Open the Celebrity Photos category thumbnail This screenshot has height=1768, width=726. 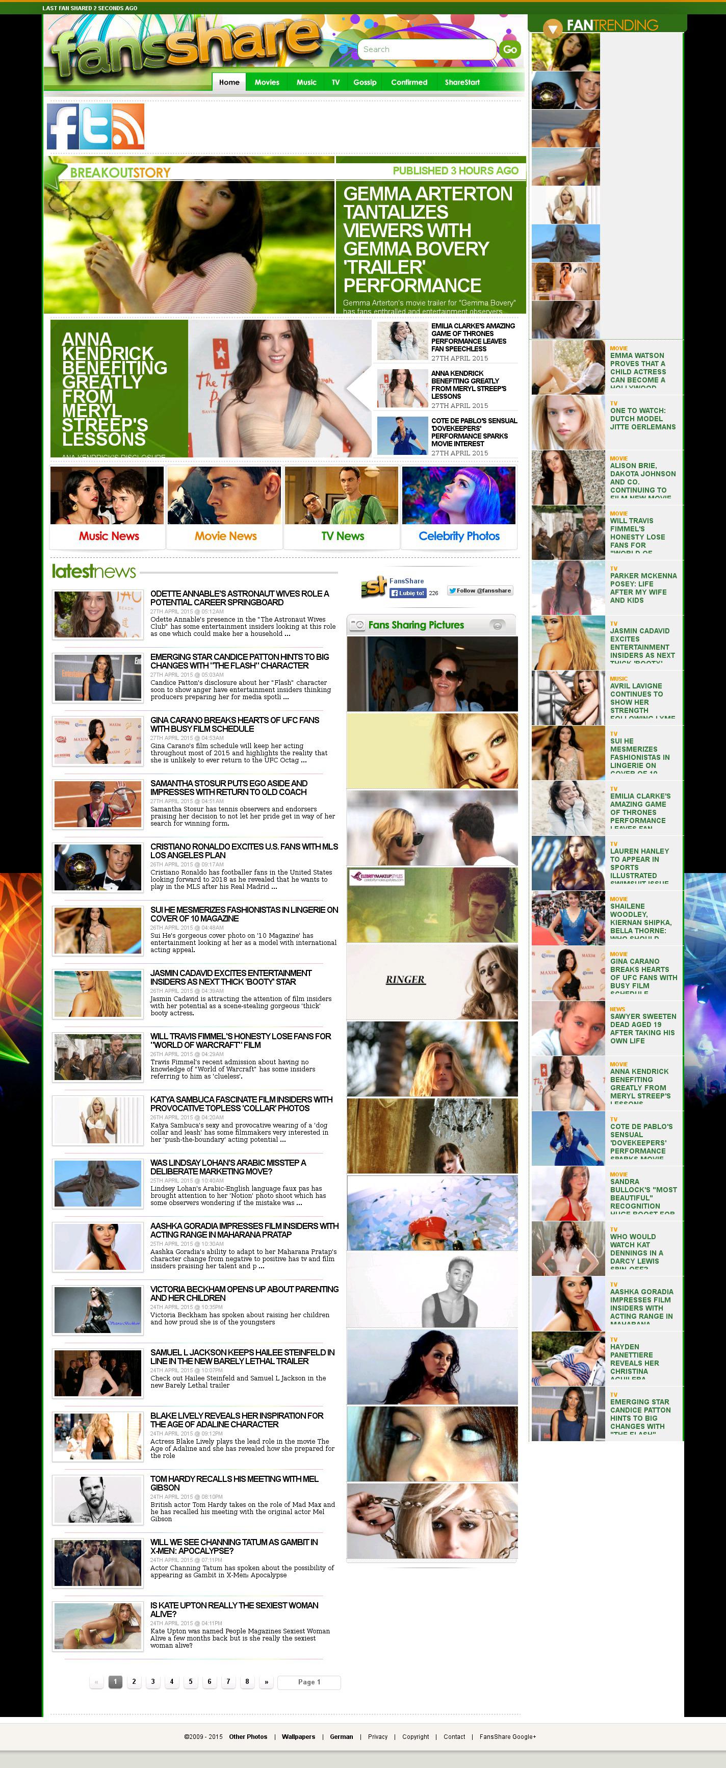459,506
